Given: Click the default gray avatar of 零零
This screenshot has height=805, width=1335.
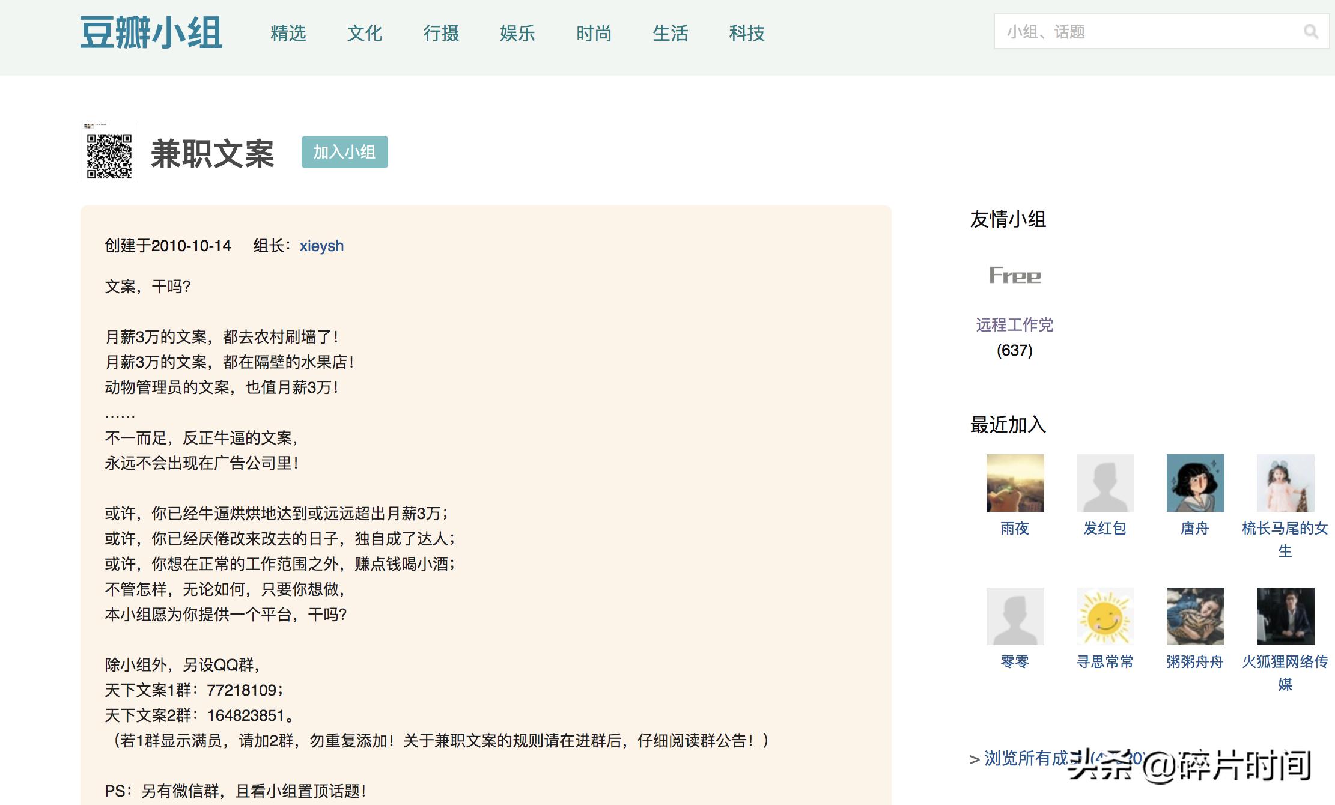Looking at the screenshot, I should click(1014, 616).
